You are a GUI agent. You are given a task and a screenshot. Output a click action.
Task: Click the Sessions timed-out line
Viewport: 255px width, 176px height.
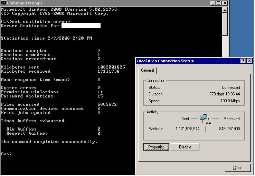50,55
